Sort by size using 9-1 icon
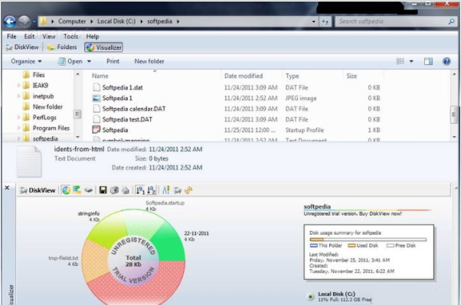Image resolution: width=461 pixels, height=305 pixels. [x=140, y=190]
